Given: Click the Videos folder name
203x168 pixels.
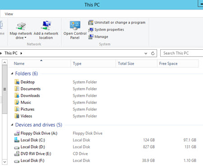Looking at the screenshot, I should coord(26,116).
